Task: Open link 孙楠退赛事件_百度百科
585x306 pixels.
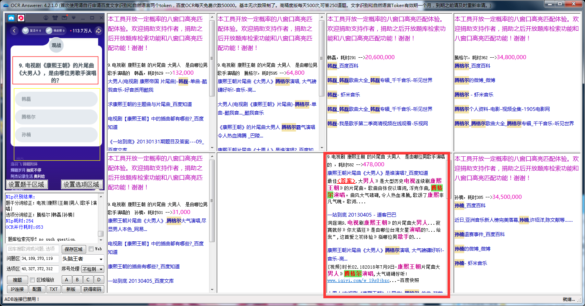Action: click(x=479, y=234)
